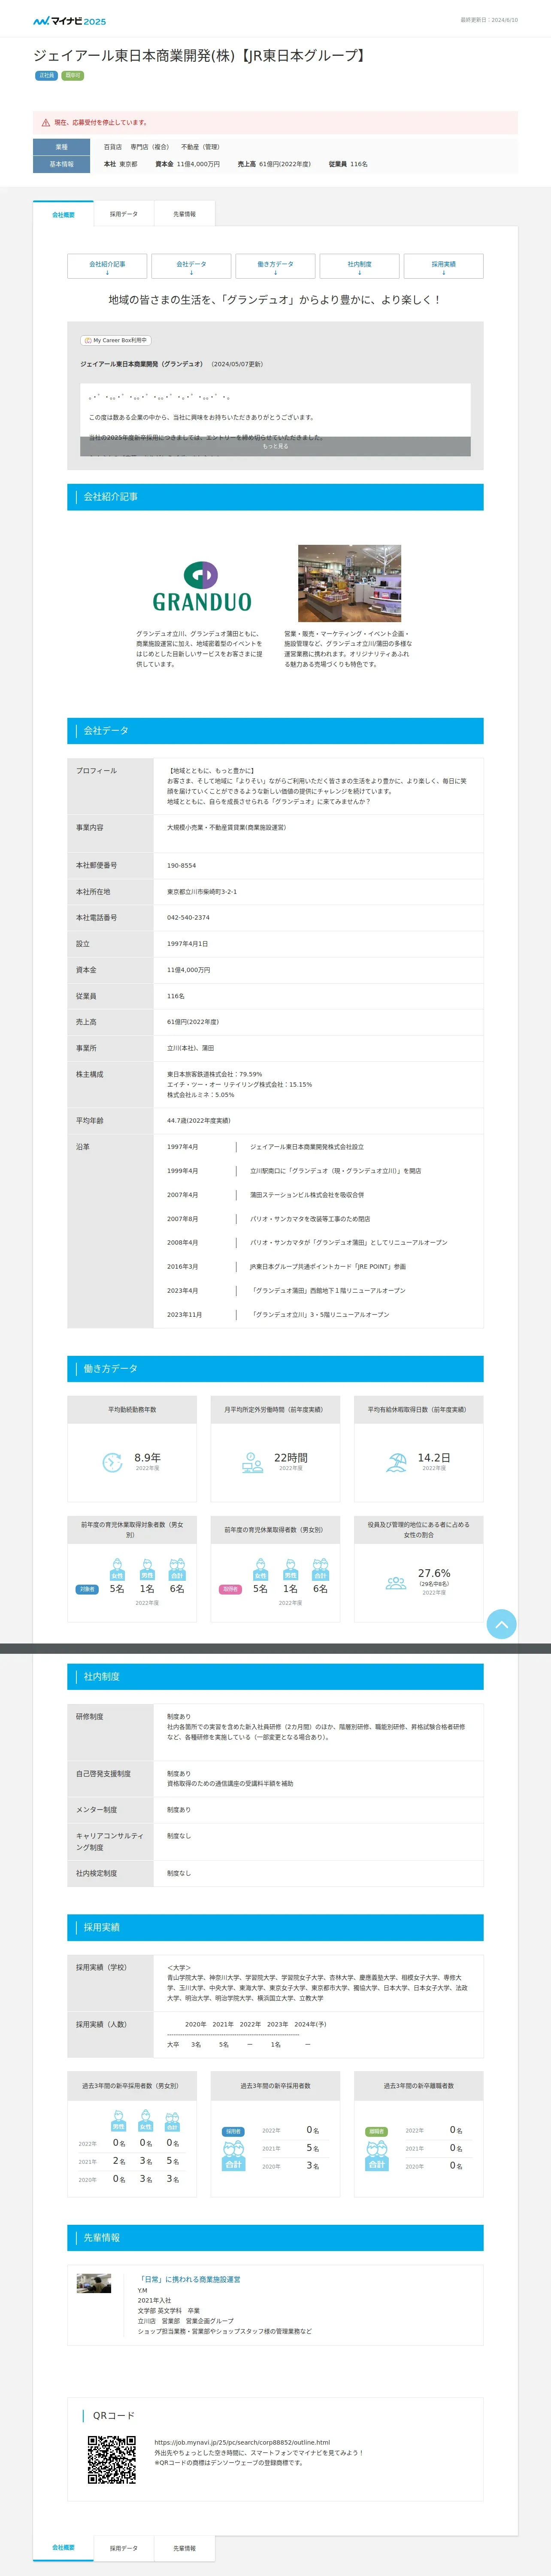The height and width of the screenshot is (2576, 551).
Task: Click the 女性 icon in the 取得者 childcare card
Action: [260, 1570]
